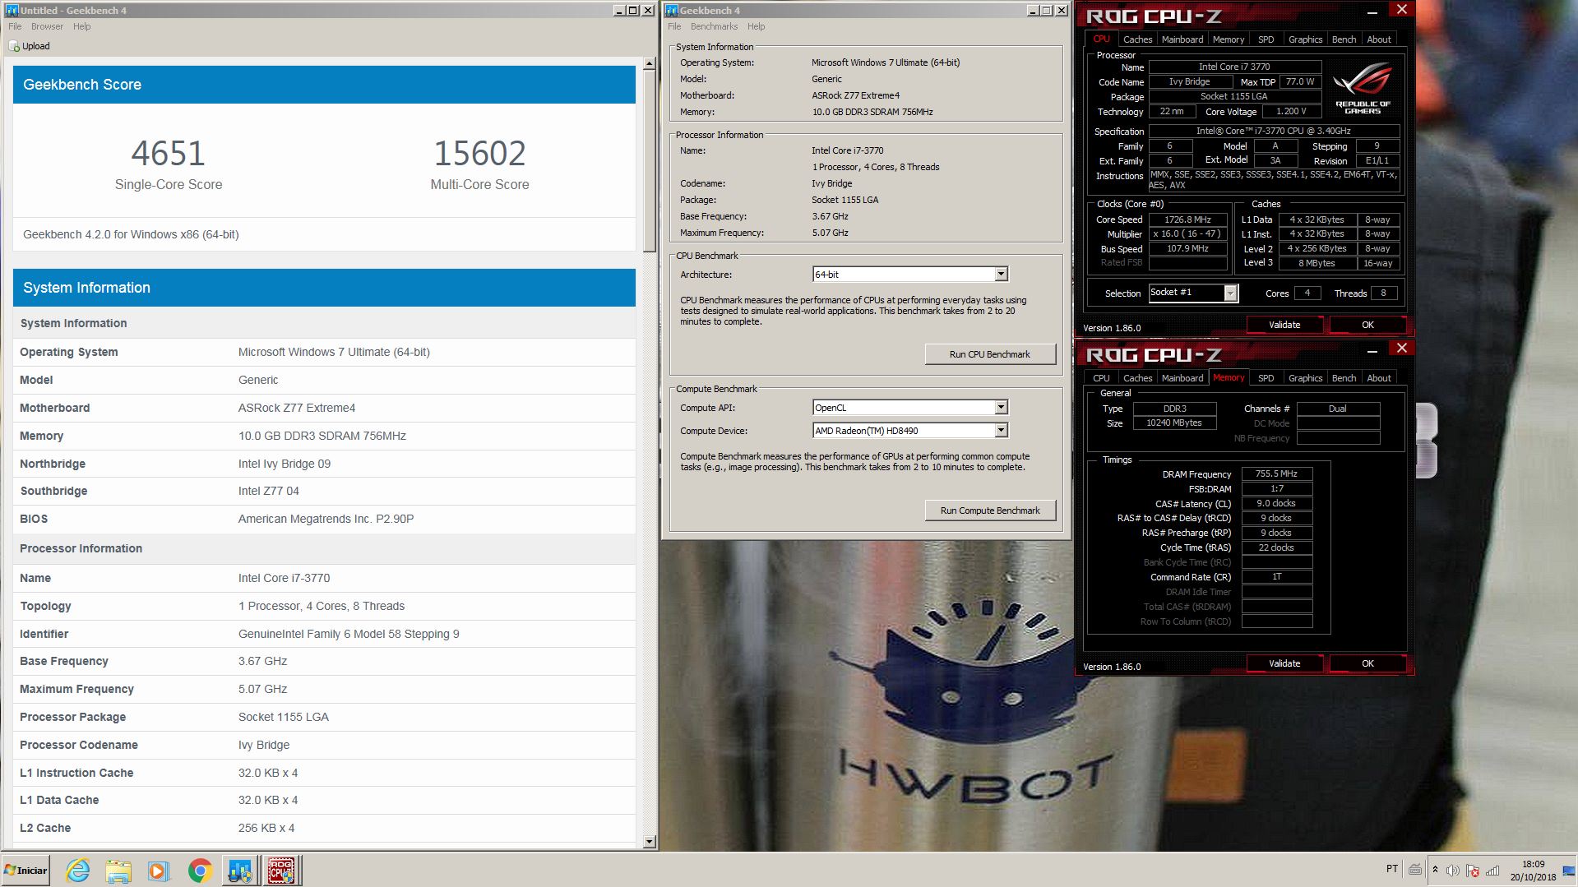Open Help menu in Untitled Geekbench window
This screenshot has height=887, width=1578.
(81, 26)
